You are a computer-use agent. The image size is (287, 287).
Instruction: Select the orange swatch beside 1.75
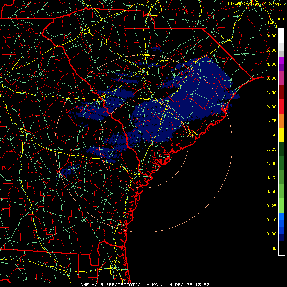tap(282, 121)
